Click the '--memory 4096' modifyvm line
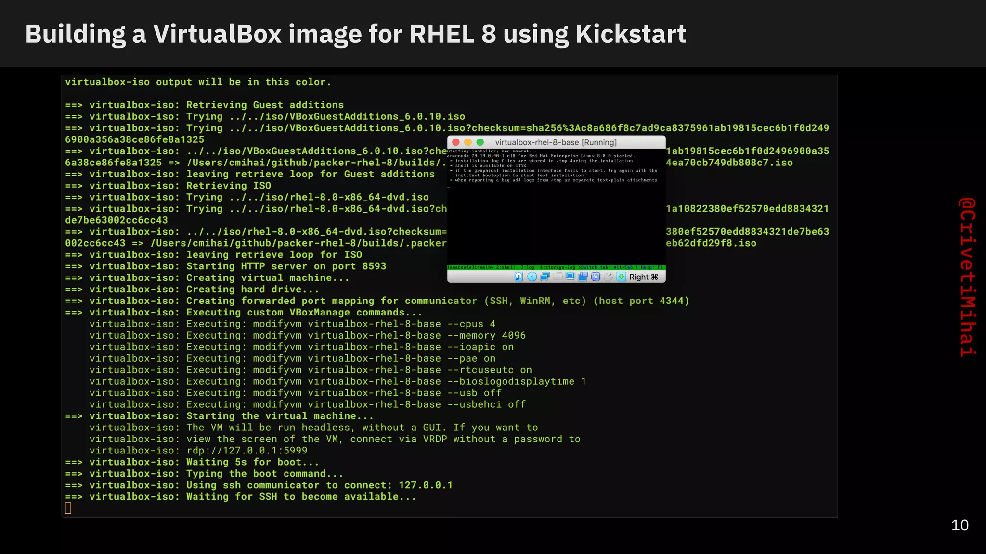 coord(308,336)
